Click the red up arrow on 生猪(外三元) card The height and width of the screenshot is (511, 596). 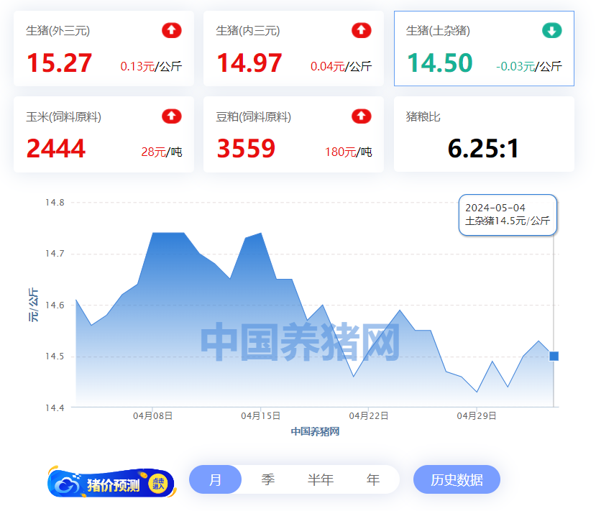click(x=171, y=30)
